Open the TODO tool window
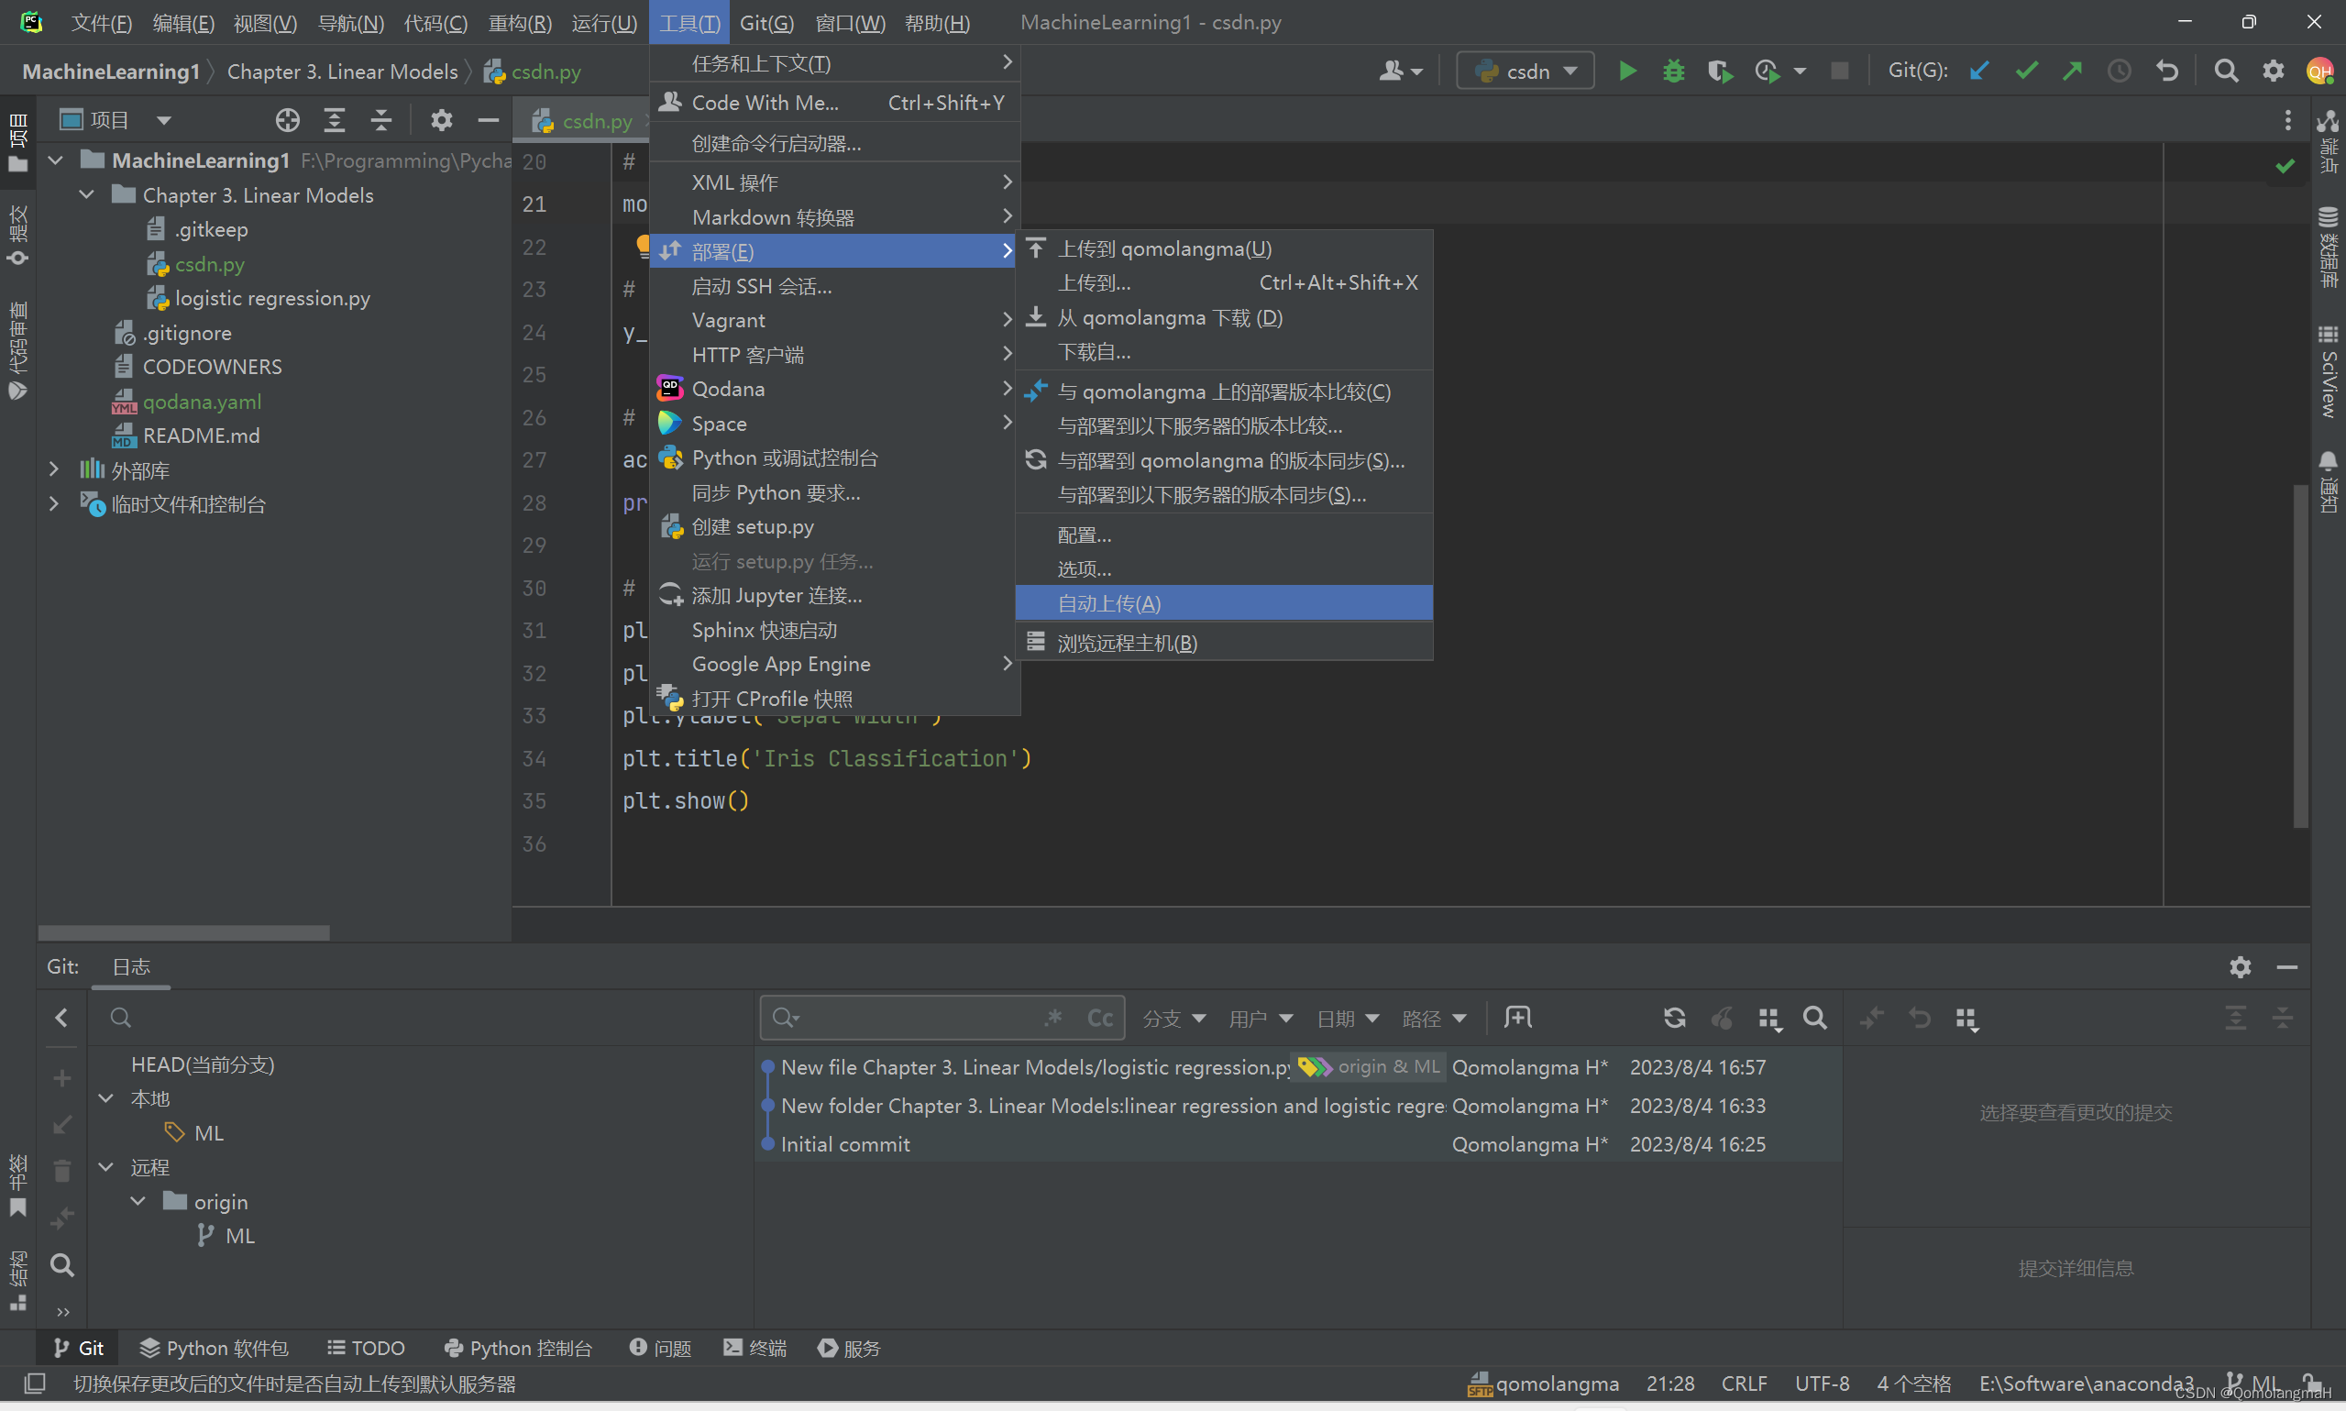 pyautogui.click(x=366, y=1349)
